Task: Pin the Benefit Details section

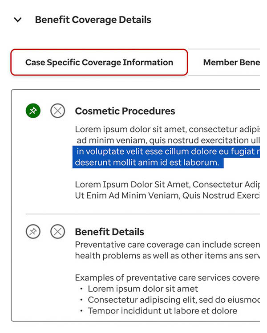Action: pos(33,231)
